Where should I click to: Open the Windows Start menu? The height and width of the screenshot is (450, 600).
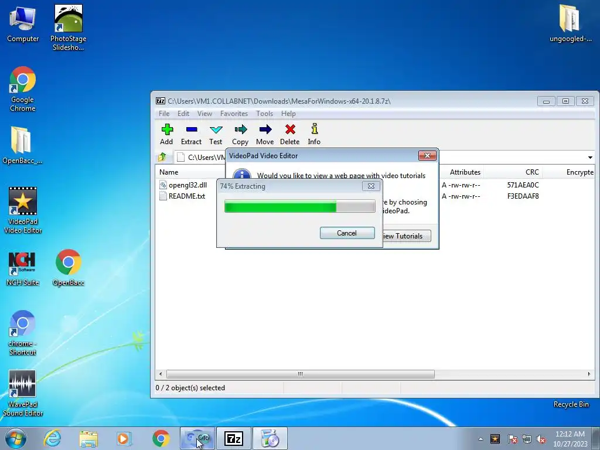[16, 438]
